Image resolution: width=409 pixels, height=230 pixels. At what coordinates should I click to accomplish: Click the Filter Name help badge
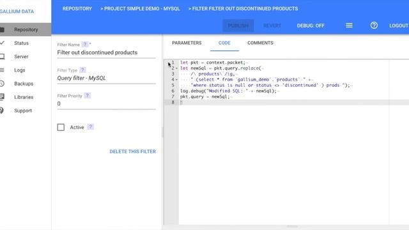point(85,44)
